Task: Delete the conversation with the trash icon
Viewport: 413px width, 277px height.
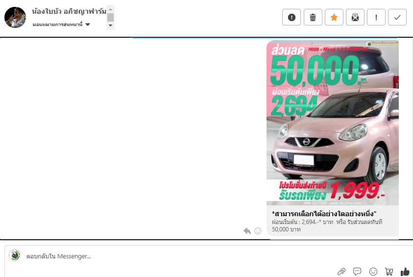Action: [x=313, y=17]
